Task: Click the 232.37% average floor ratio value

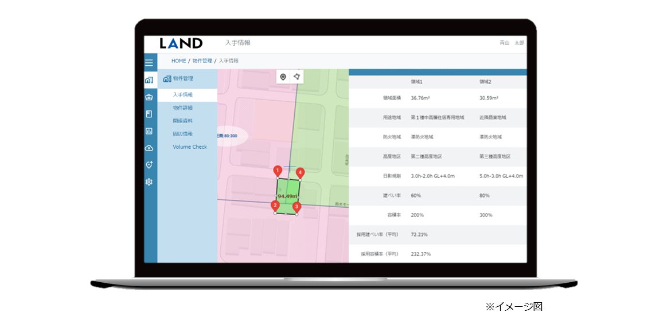Action: click(420, 254)
